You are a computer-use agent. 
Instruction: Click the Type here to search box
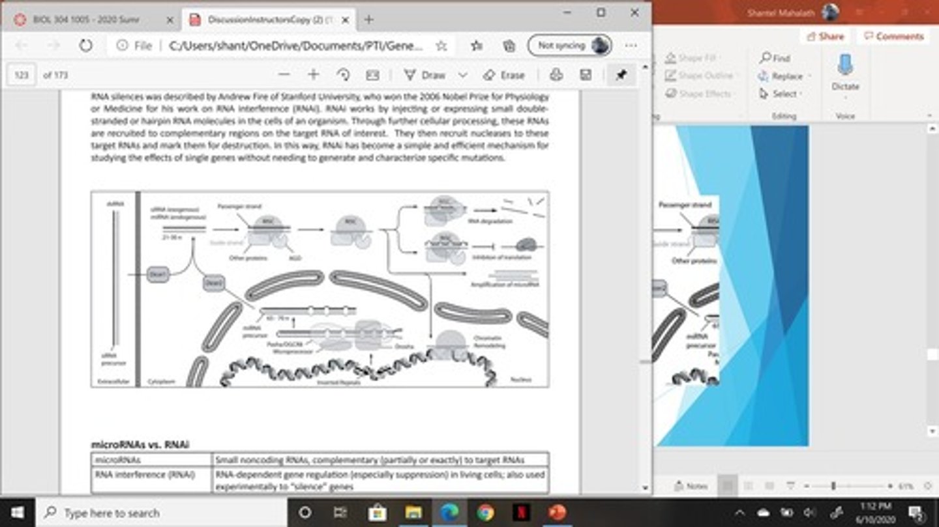[161, 513]
